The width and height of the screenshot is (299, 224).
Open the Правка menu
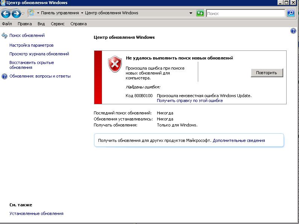tap(24, 24)
